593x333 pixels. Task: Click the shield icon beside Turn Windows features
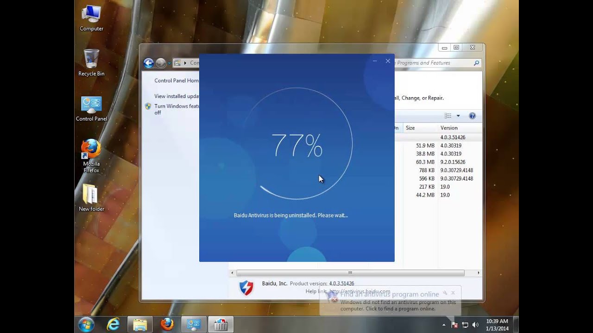pos(148,106)
